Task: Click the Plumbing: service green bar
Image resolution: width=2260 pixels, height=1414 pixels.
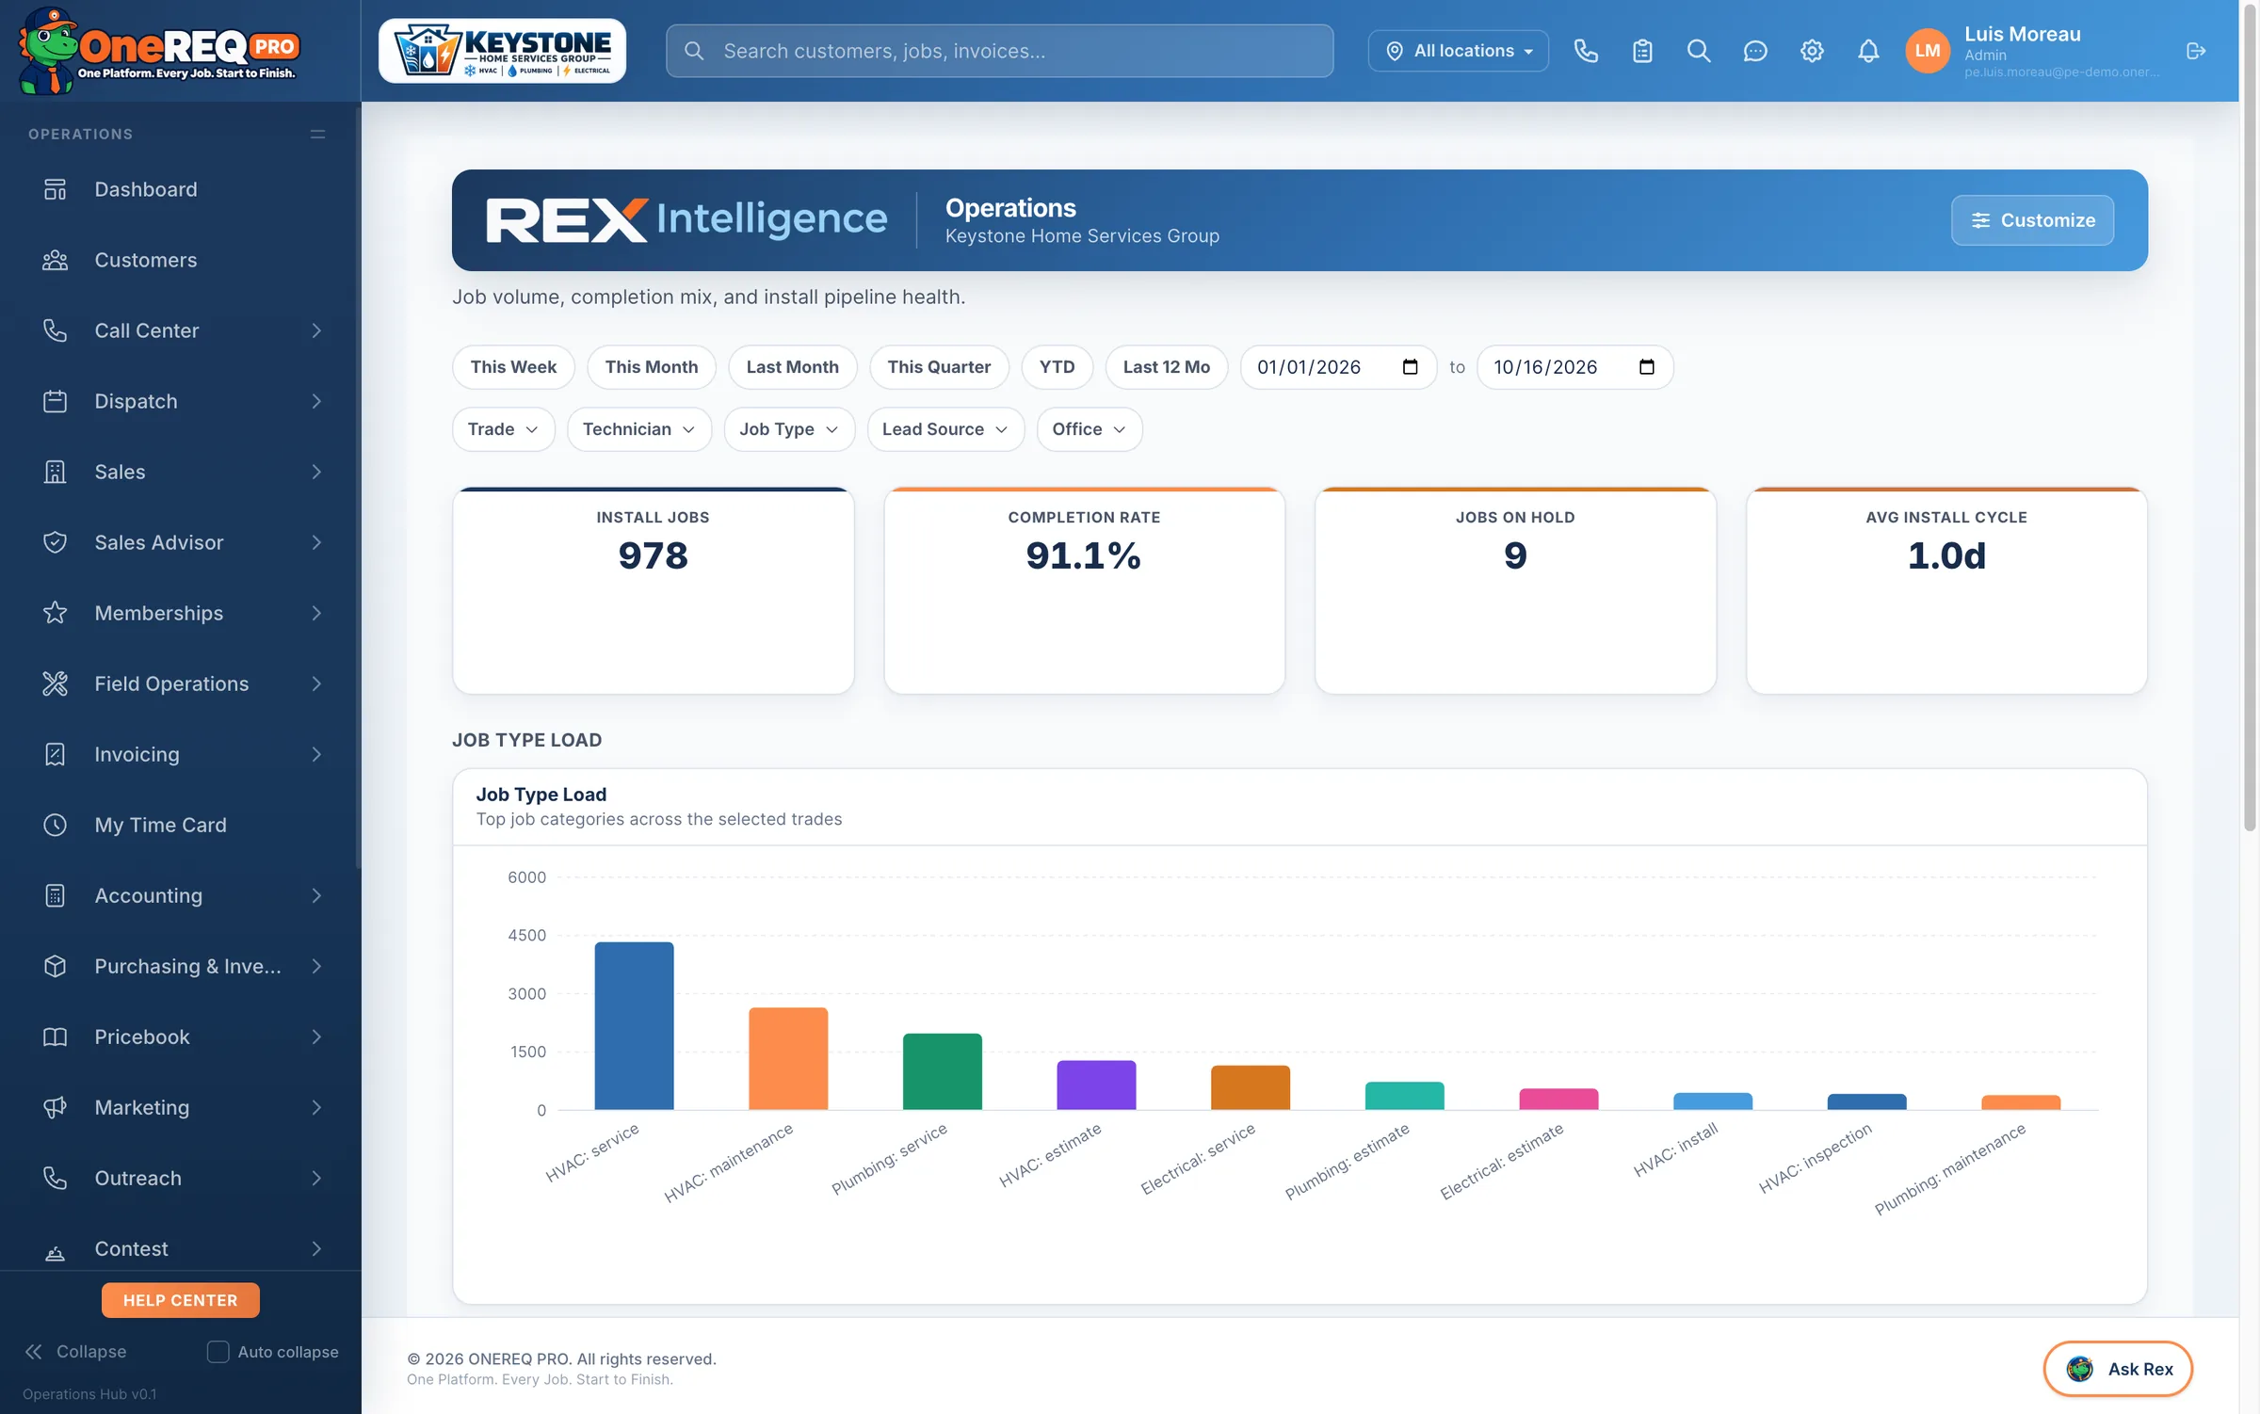Action: pyautogui.click(x=942, y=1071)
